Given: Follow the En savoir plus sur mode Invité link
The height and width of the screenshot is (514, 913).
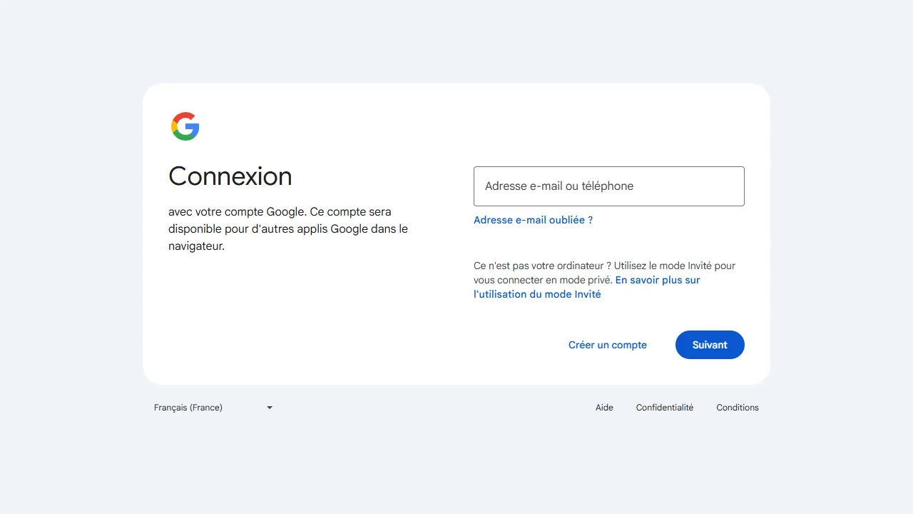Looking at the screenshot, I should [x=658, y=280].
